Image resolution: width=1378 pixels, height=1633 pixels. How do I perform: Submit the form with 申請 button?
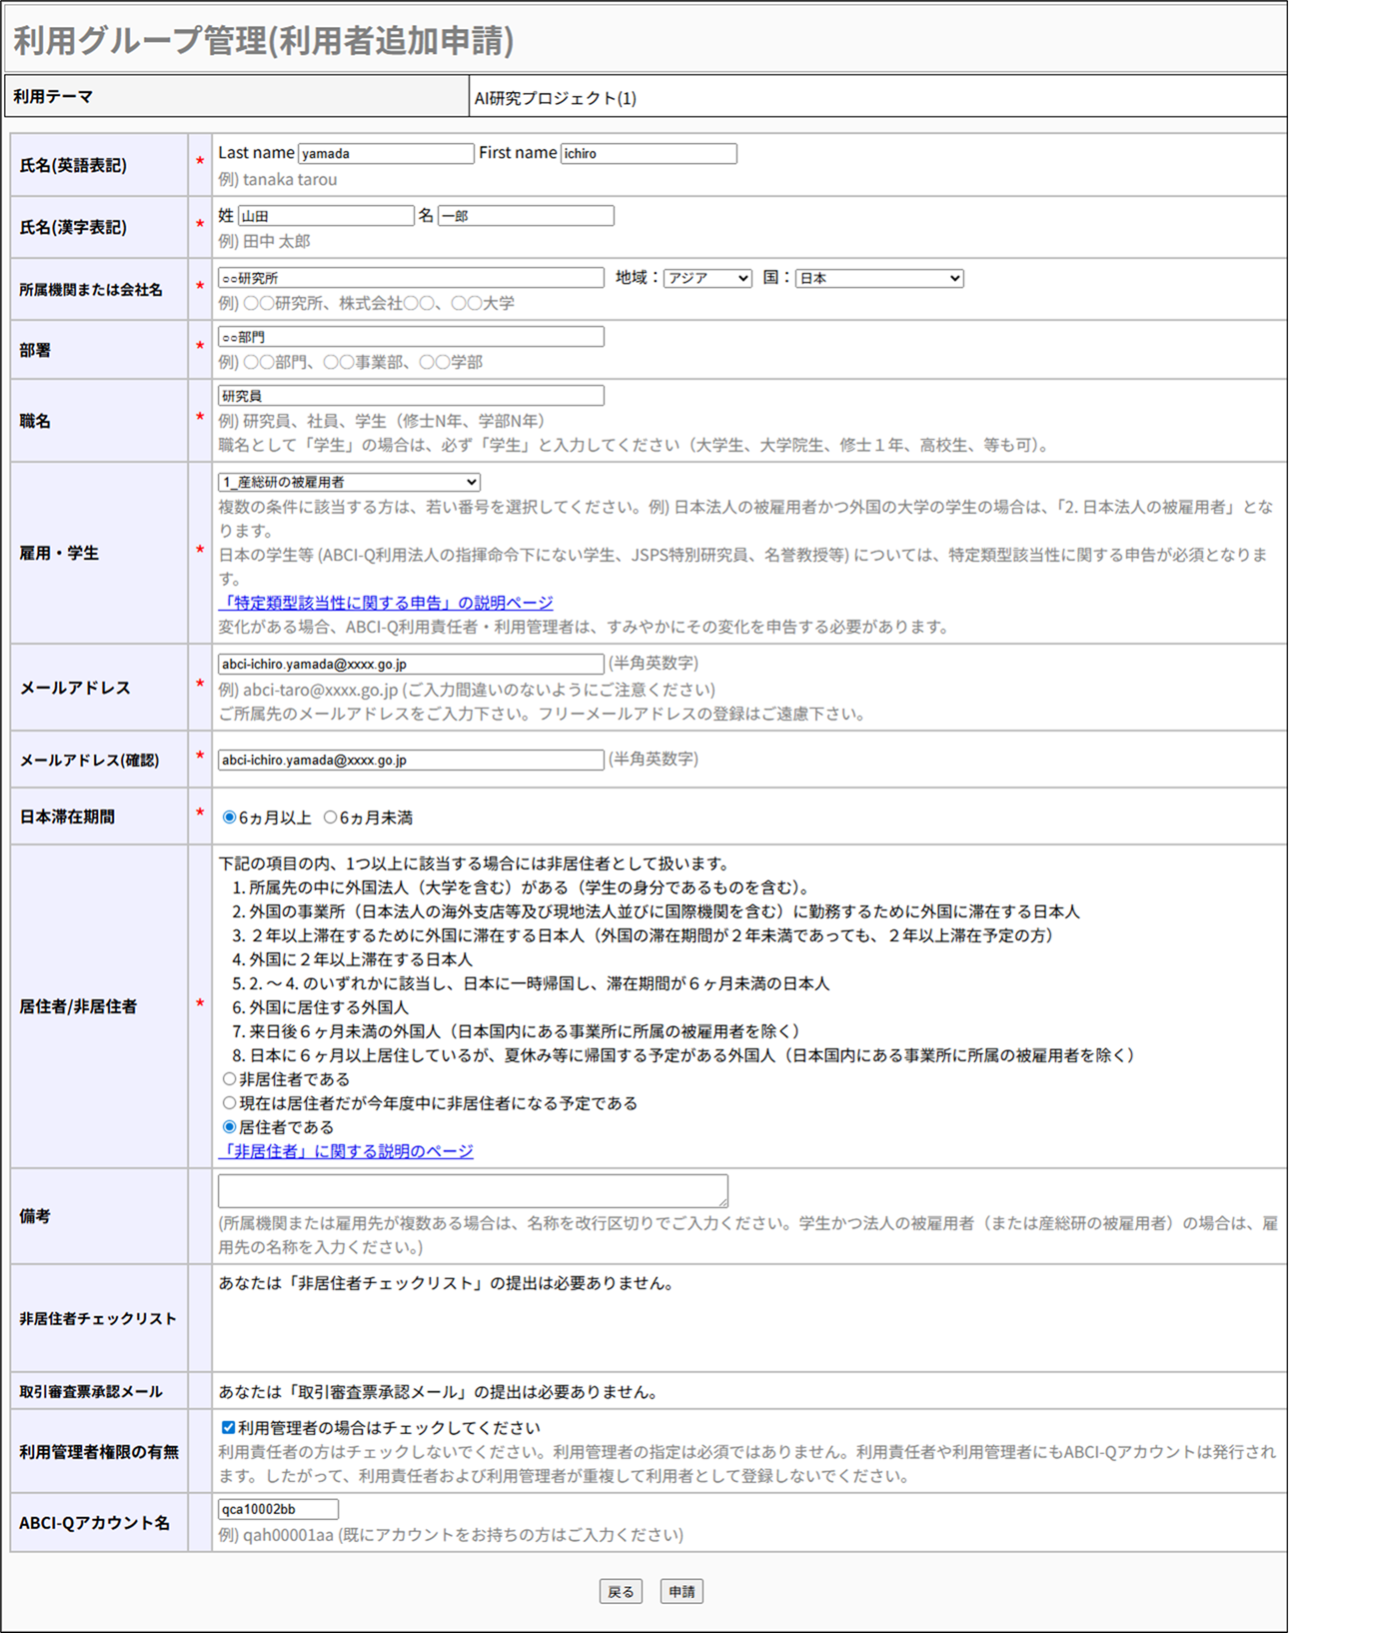coord(682,1592)
